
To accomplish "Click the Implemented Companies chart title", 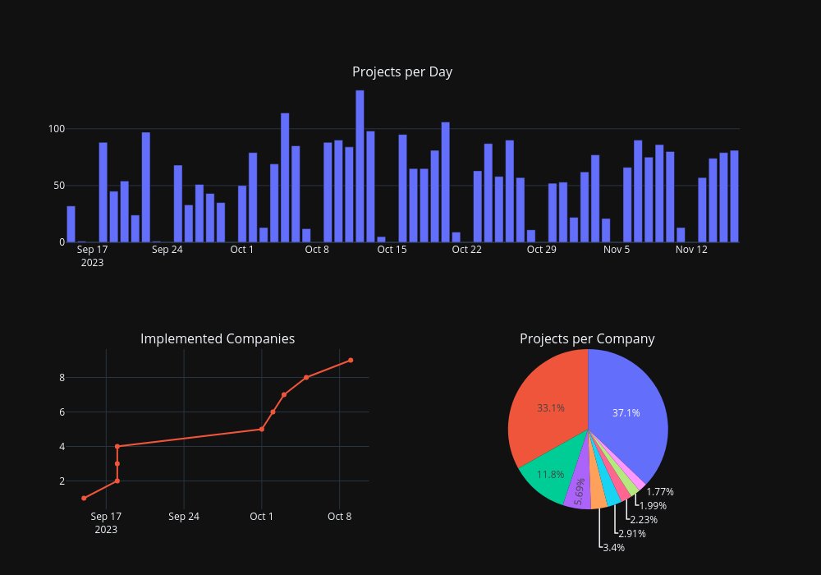I will 218,338.
